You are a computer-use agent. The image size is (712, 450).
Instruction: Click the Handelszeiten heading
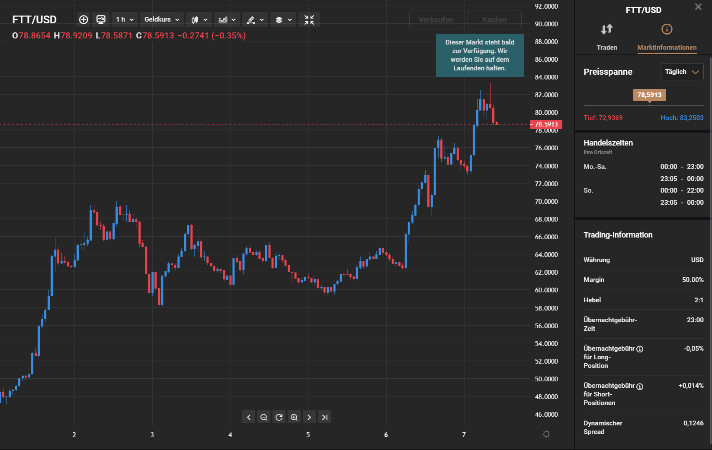click(x=608, y=143)
